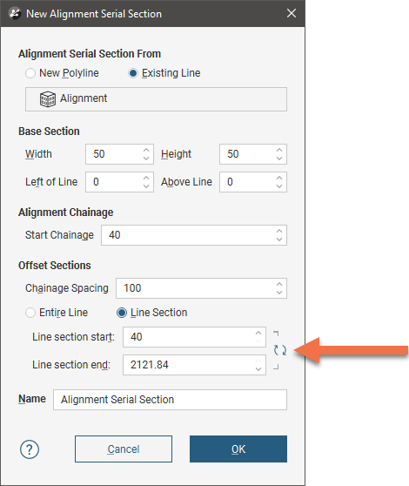Screen dimensions: 409x486
Task: Click the Alignment object icon
Action: pos(48,99)
